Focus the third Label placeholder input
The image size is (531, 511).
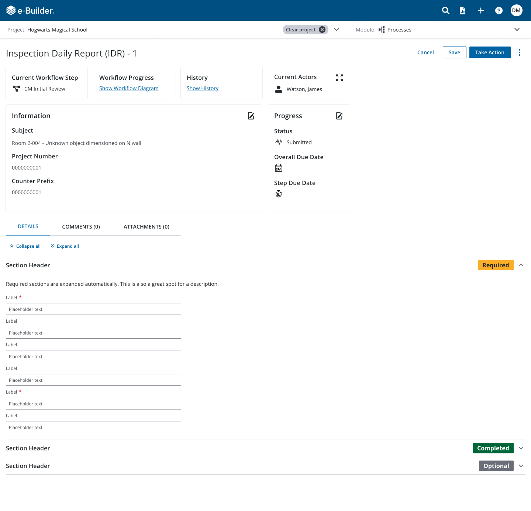pos(93,356)
